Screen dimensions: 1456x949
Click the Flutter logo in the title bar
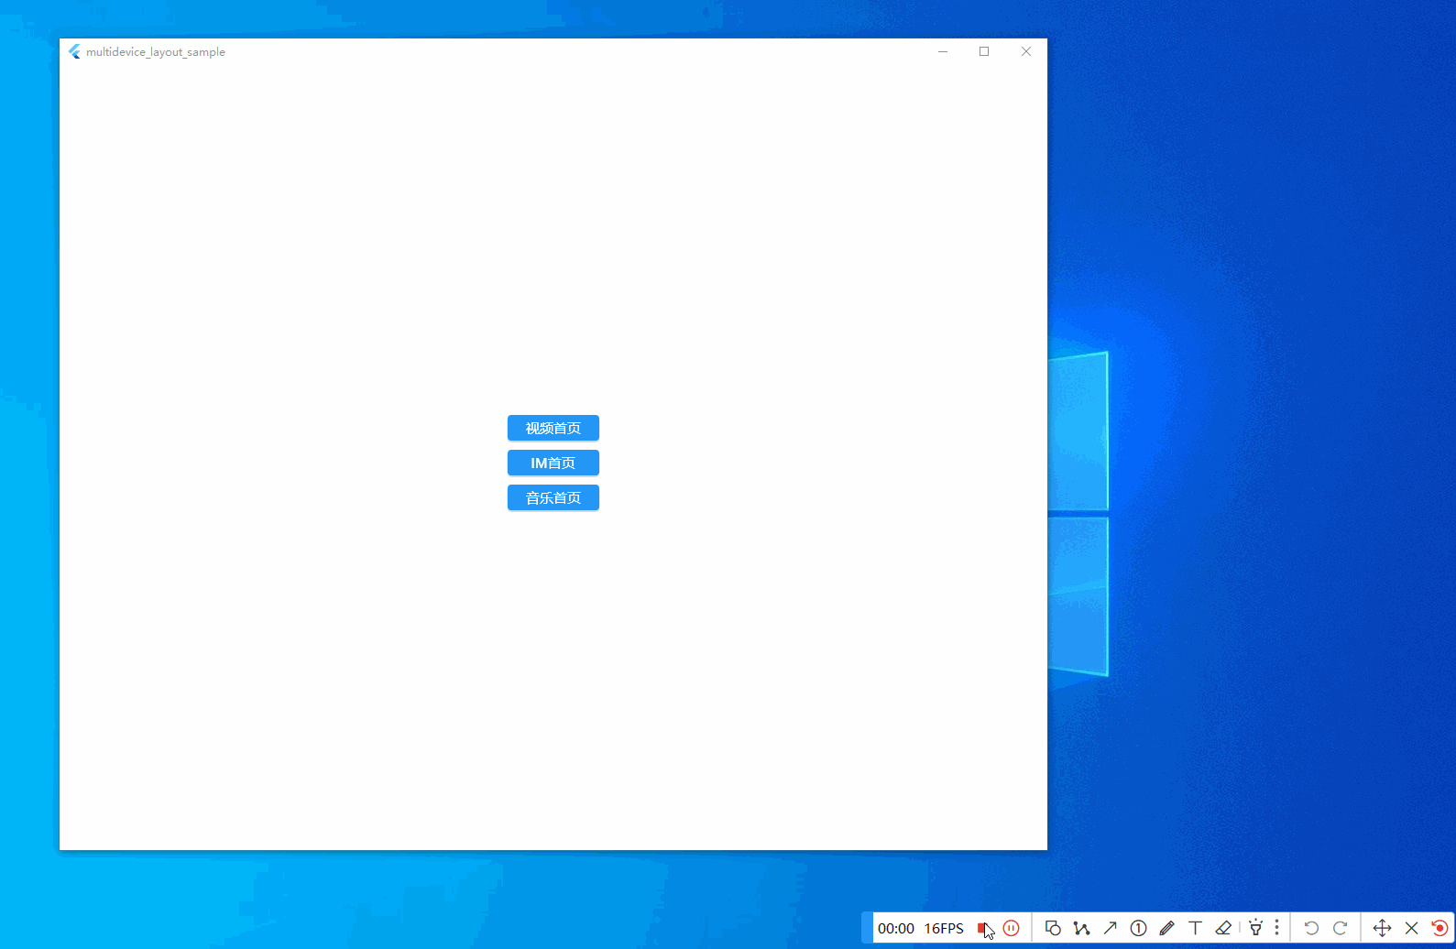click(74, 51)
